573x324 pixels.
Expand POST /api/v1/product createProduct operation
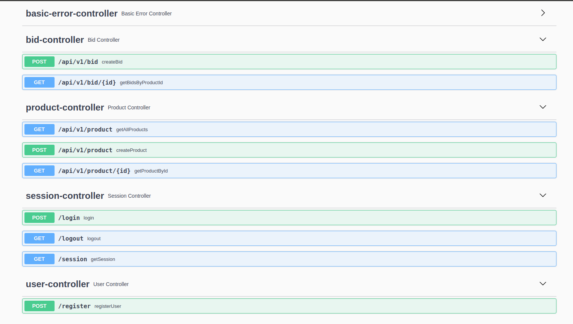pos(289,150)
